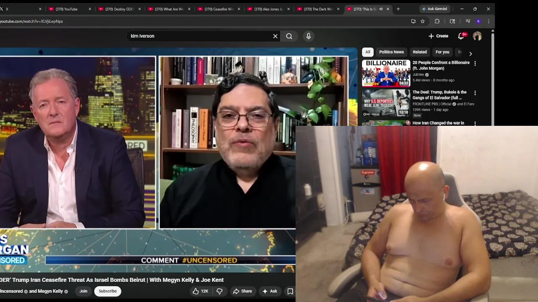Screen dimensions: 538x302
Task: Close the 'What Are We' tab
Action: pos(189,9)
